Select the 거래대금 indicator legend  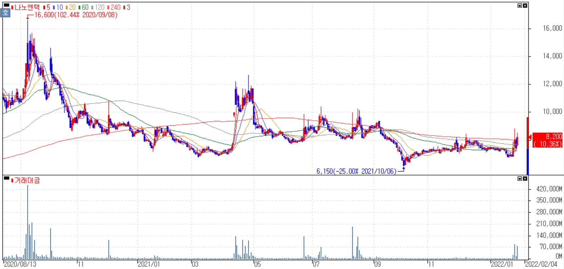(26, 180)
